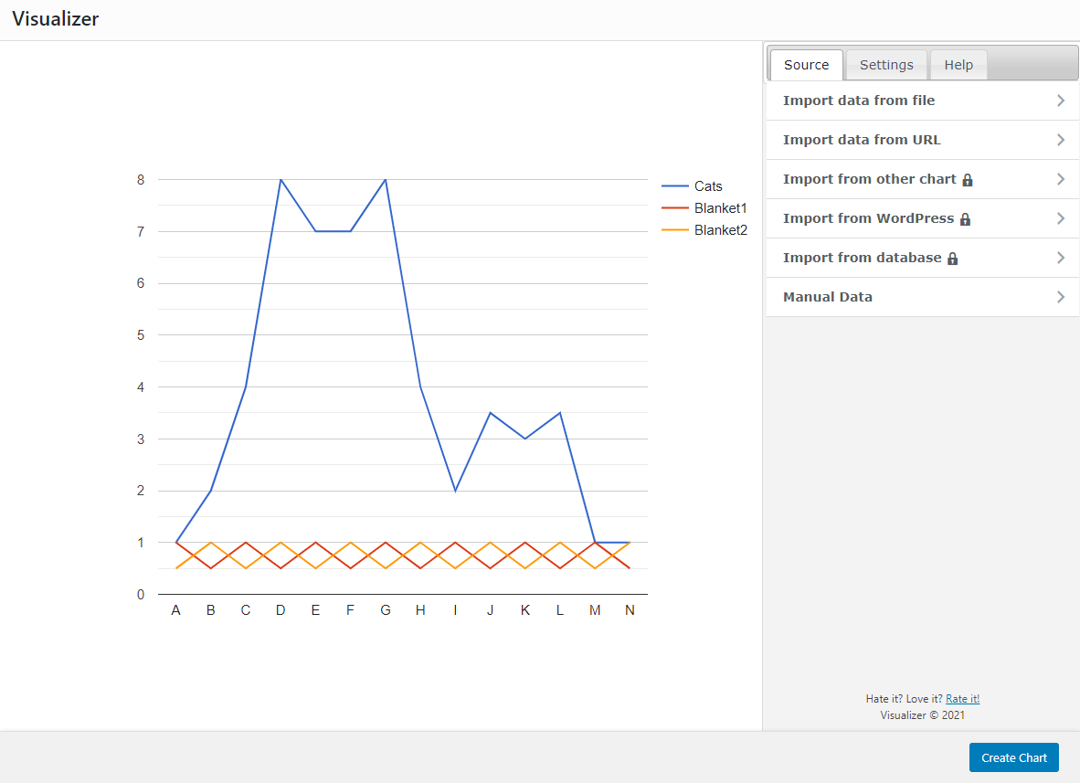Click the lock icon on Import from other chart
This screenshot has width=1080, height=783.
point(968,179)
